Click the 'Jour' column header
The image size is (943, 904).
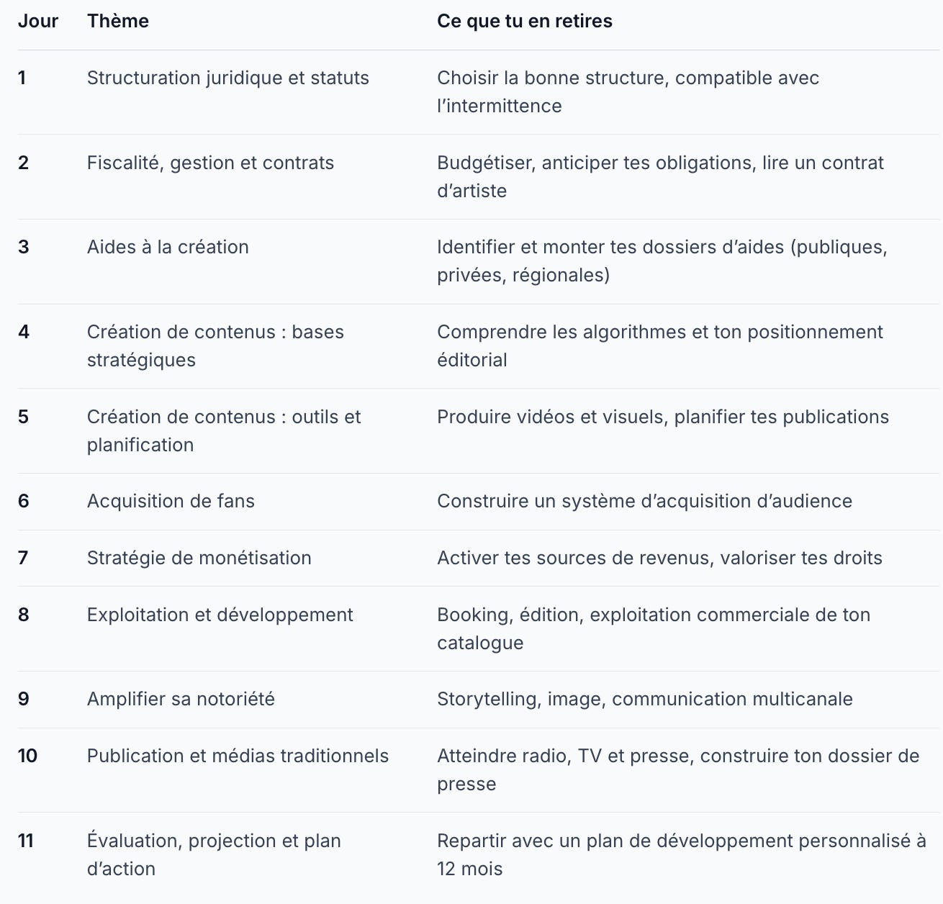38,21
